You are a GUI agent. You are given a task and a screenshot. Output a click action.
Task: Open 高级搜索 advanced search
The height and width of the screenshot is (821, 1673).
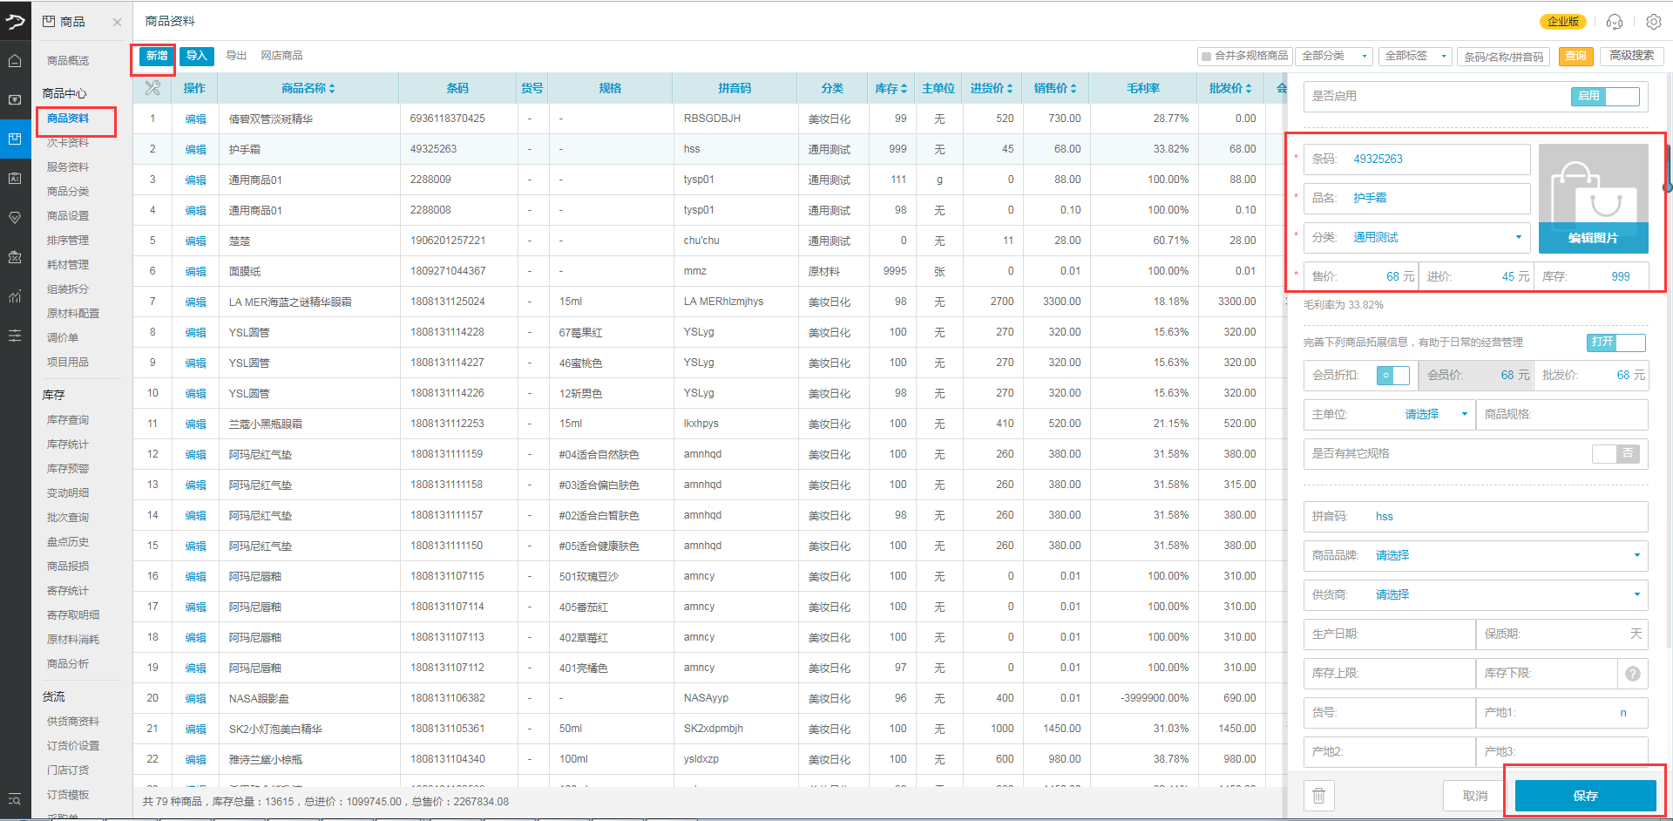(x=1632, y=56)
